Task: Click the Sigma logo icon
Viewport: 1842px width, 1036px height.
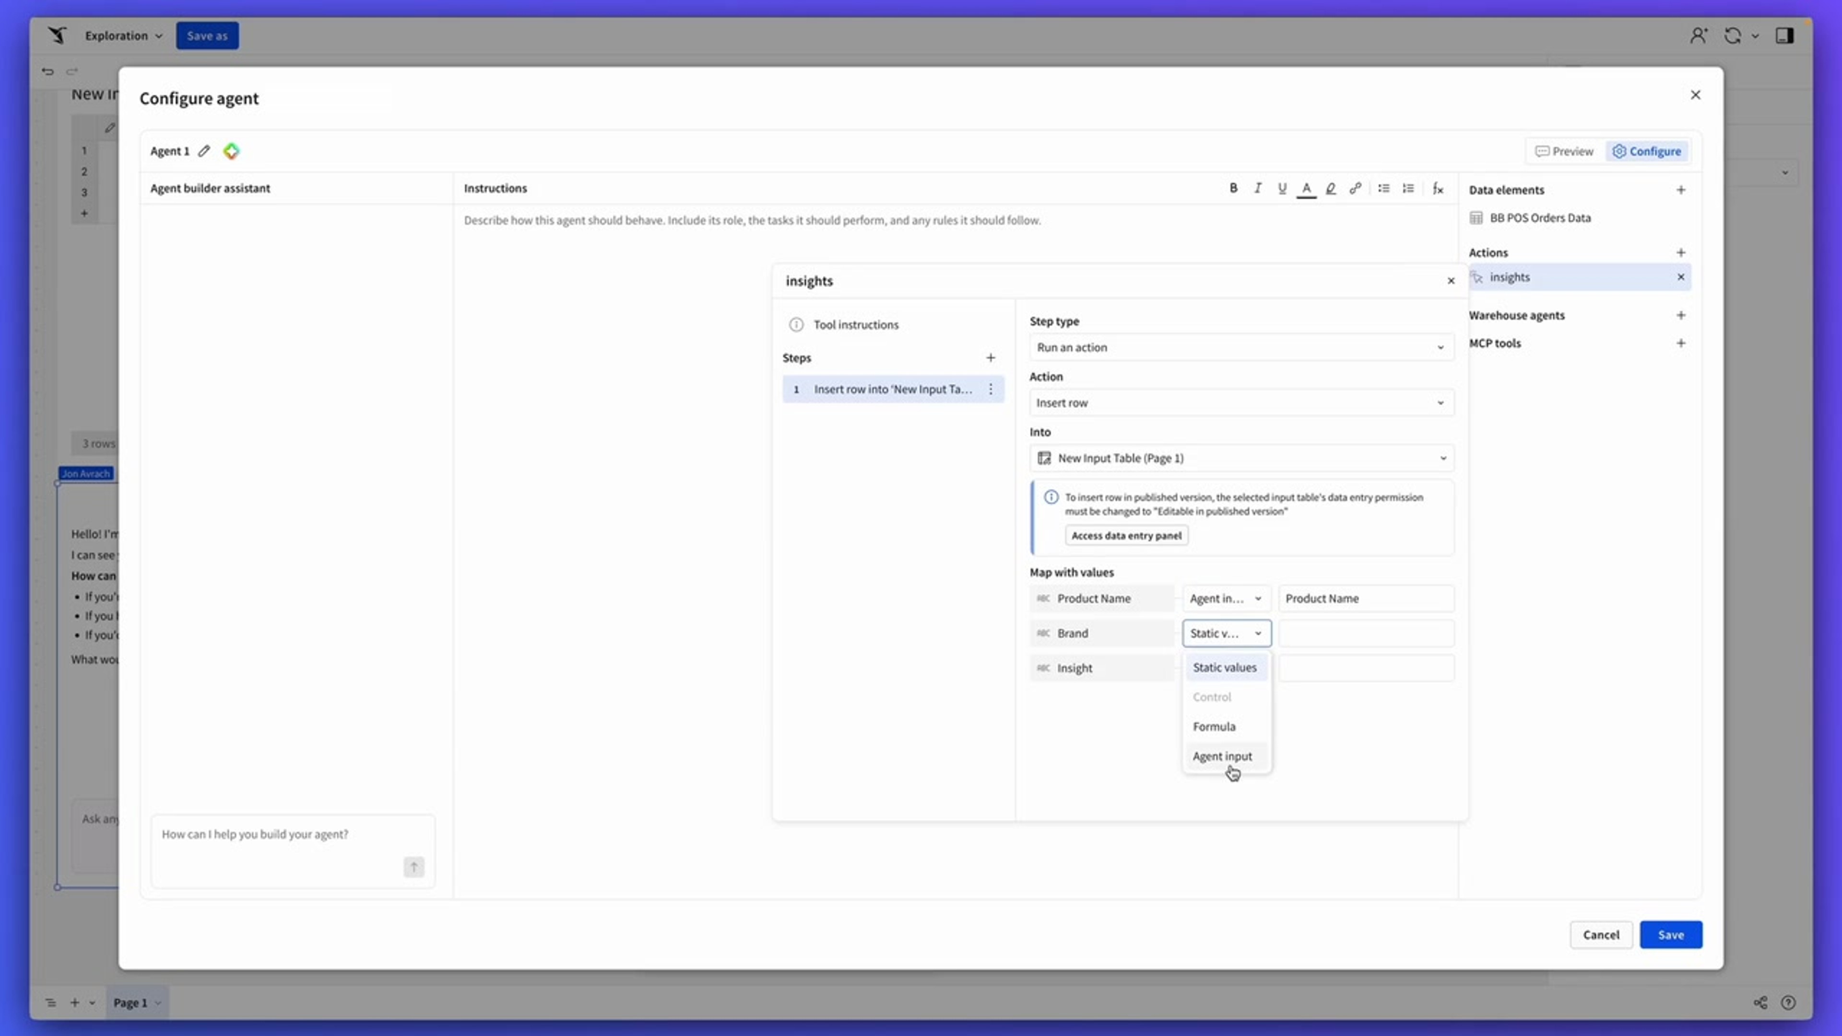Action: point(57,35)
